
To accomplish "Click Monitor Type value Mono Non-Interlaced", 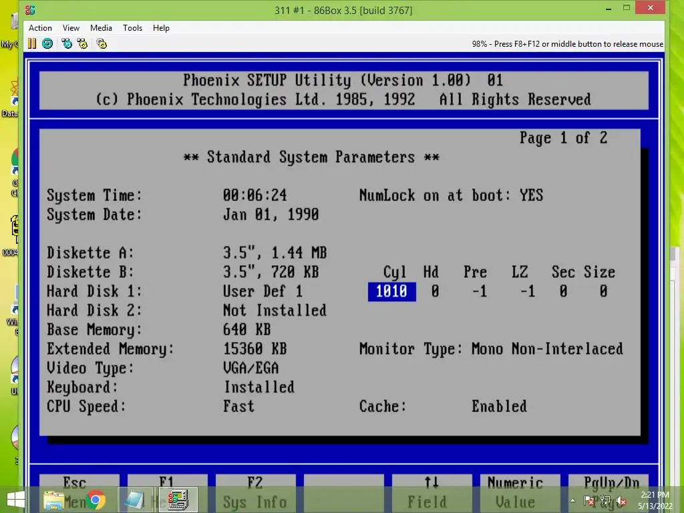I will [547, 349].
